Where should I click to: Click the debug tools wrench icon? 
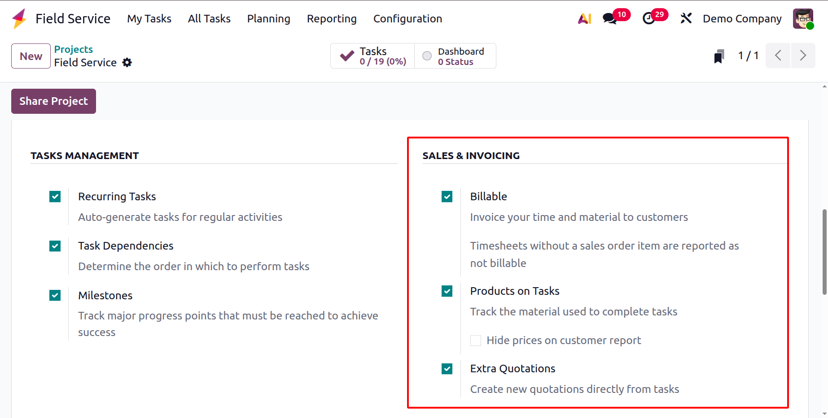[x=686, y=18]
